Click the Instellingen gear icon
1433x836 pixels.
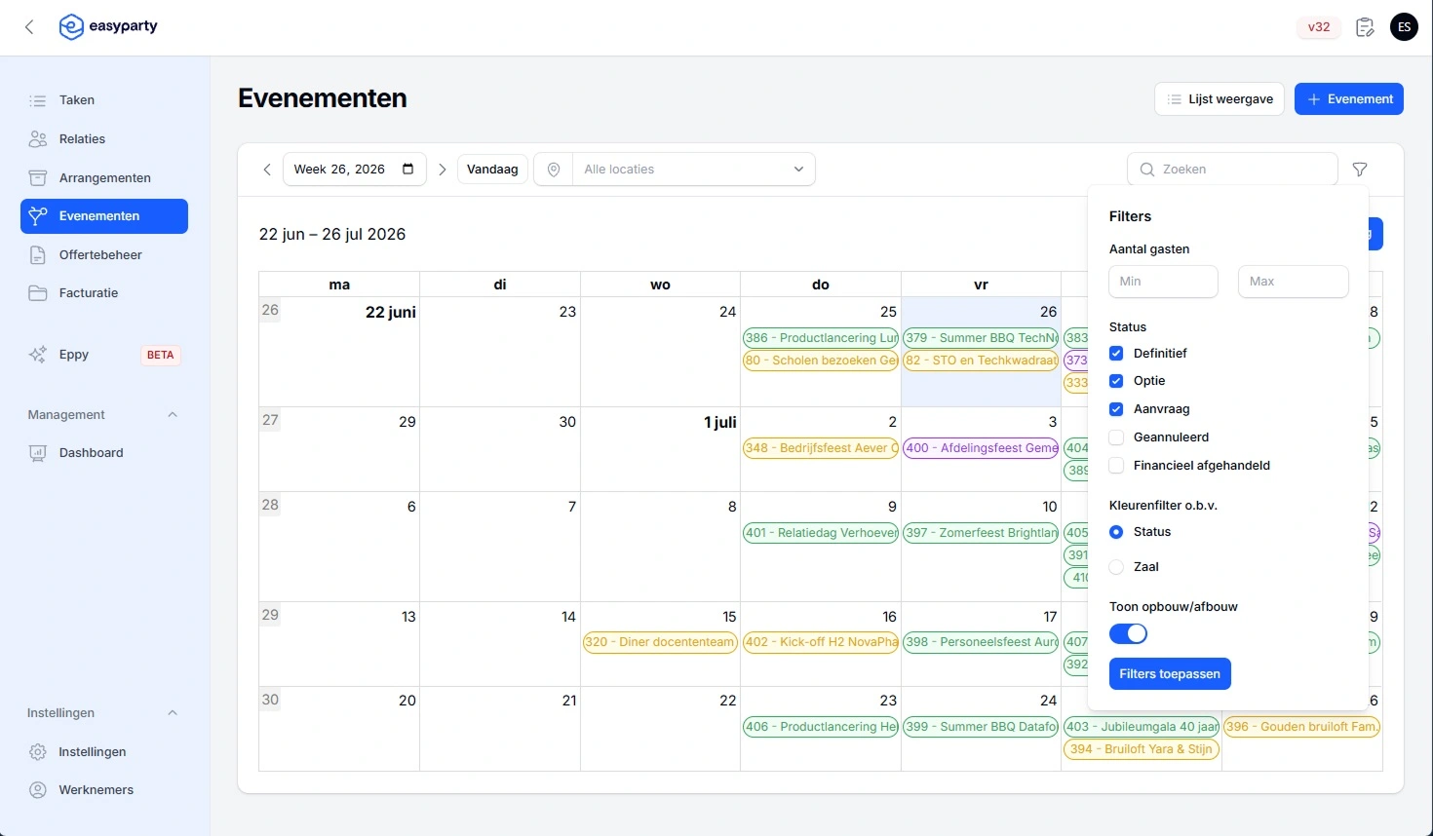pyautogui.click(x=38, y=752)
